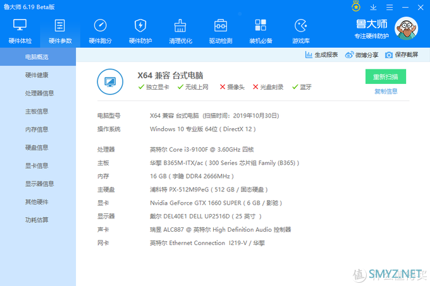Click the 摄像头 status indicator

coord(232,87)
